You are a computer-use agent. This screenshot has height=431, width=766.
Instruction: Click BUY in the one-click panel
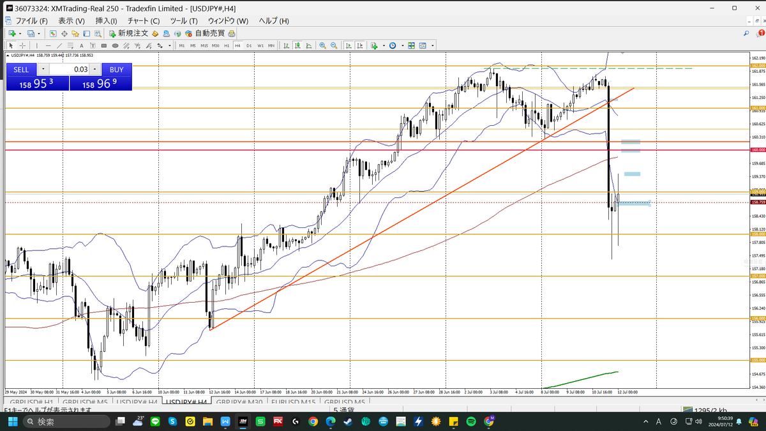point(116,70)
